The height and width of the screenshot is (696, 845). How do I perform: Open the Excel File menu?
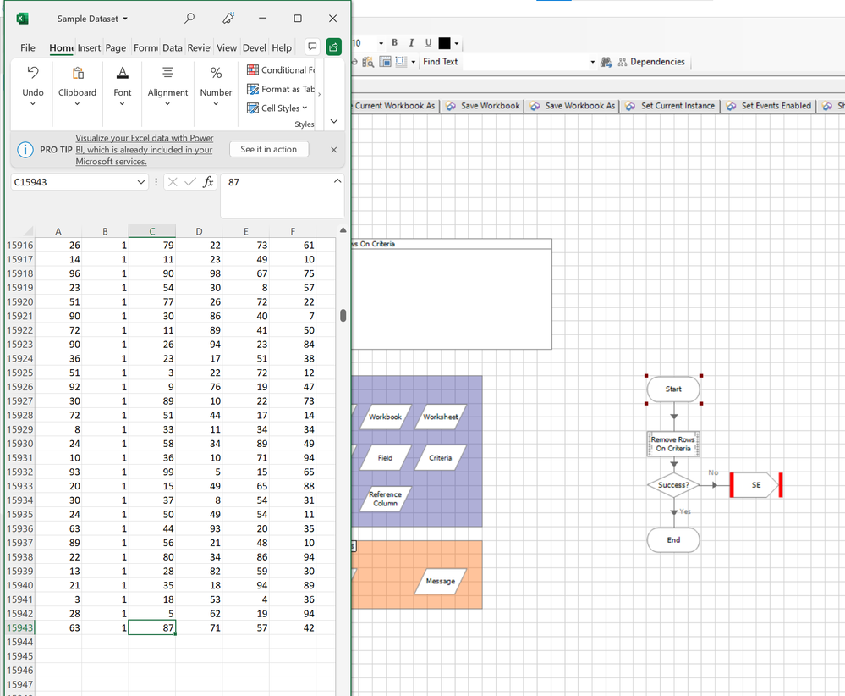point(27,47)
